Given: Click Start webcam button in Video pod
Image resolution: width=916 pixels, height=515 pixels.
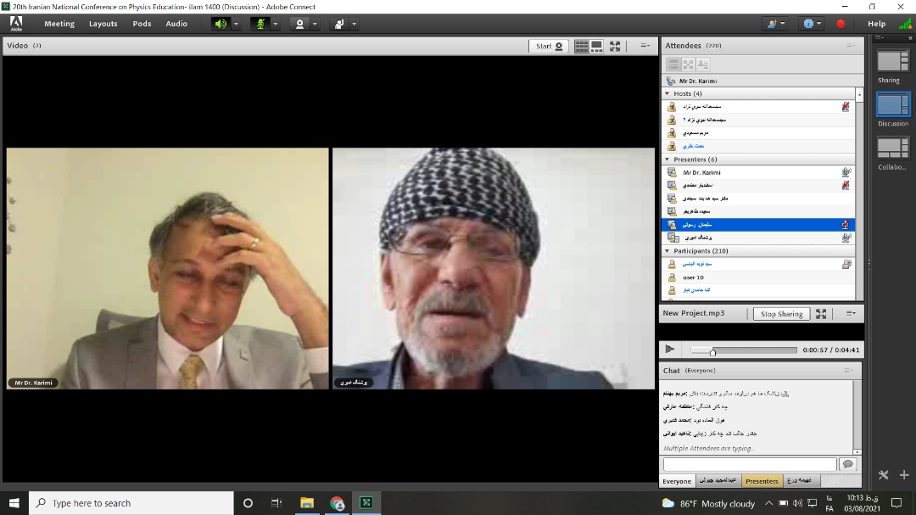Looking at the screenshot, I should [549, 46].
